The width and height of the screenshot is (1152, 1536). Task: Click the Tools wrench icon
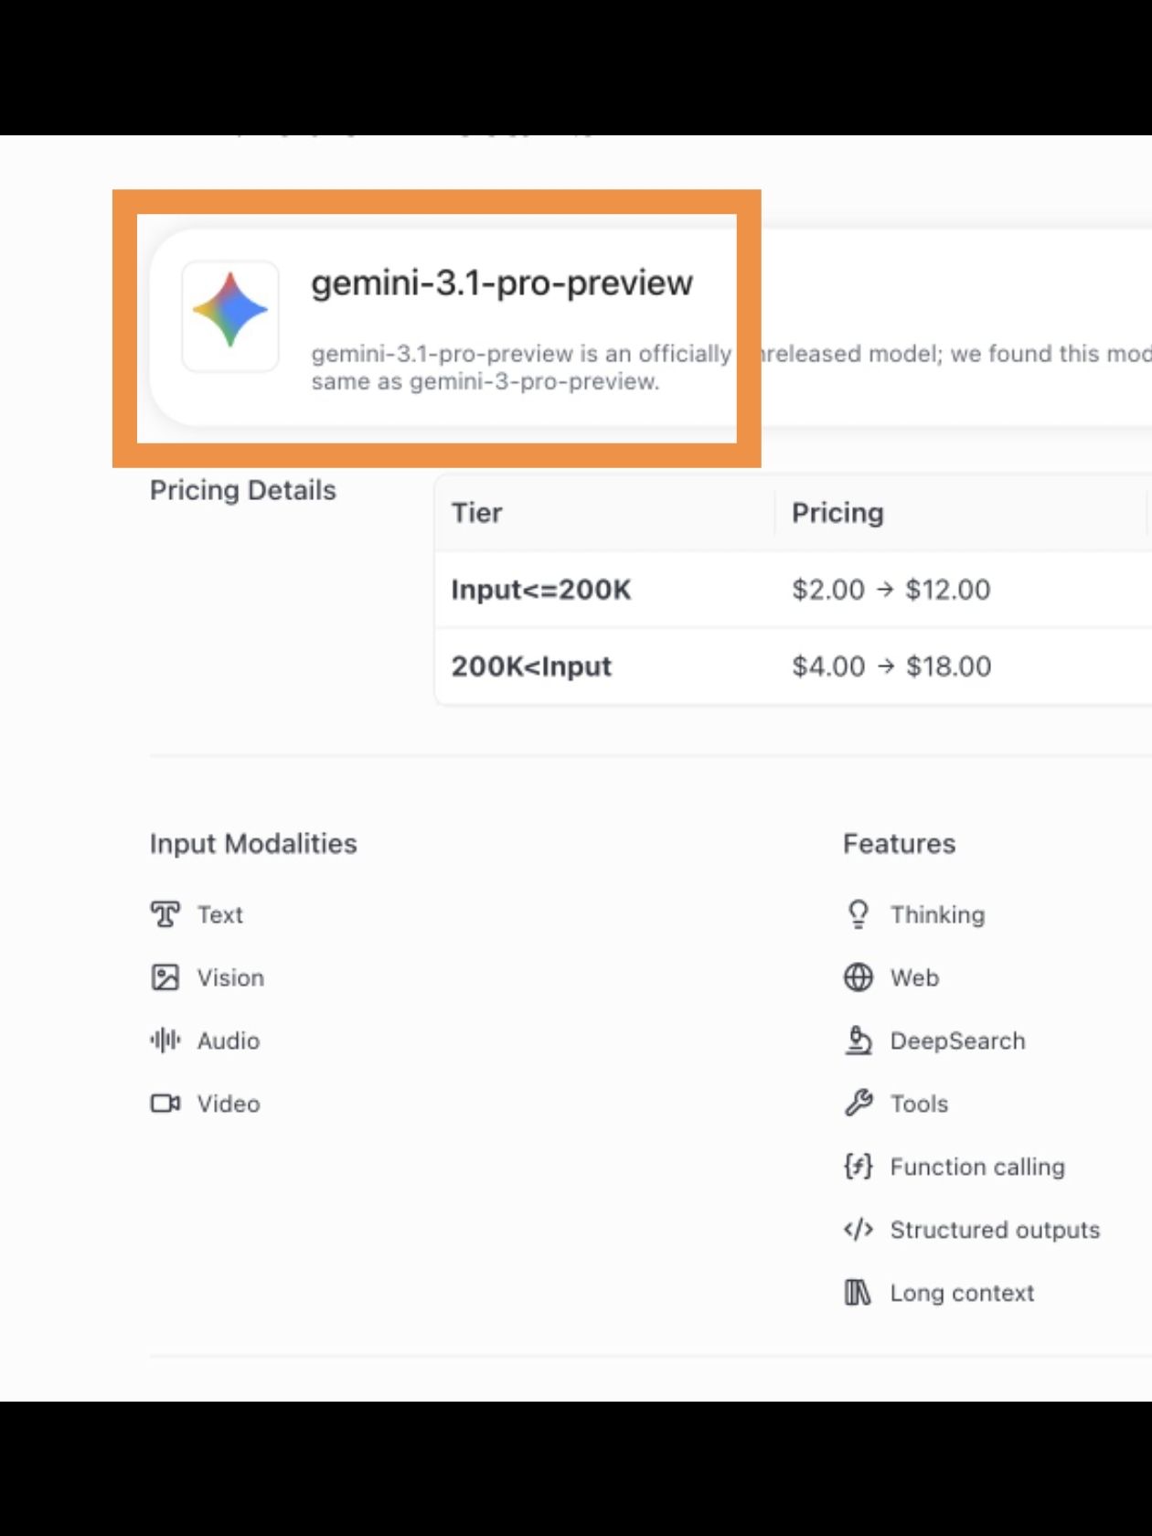(859, 1104)
